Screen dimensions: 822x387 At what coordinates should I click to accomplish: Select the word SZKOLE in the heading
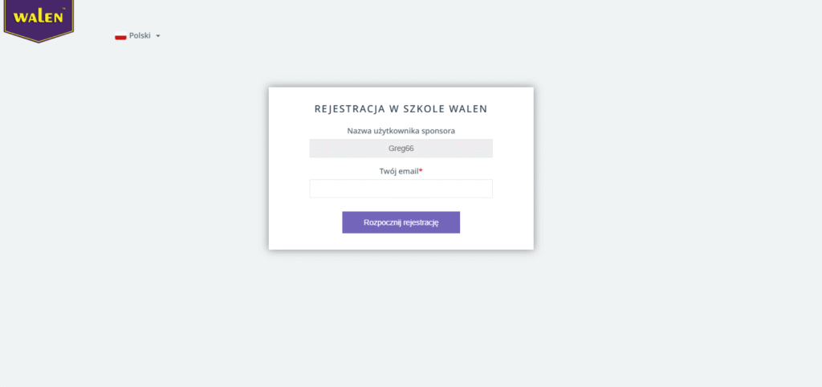click(424, 108)
